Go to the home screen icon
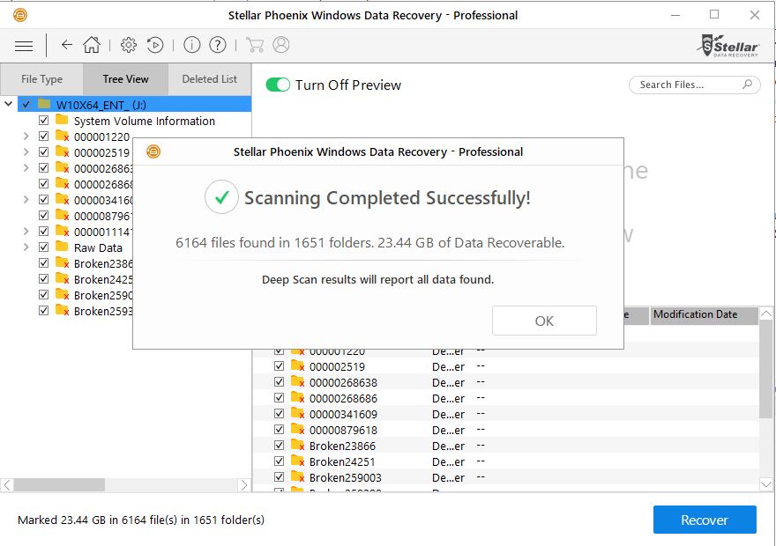This screenshot has height=546, width=776. (x=92, y=45)
